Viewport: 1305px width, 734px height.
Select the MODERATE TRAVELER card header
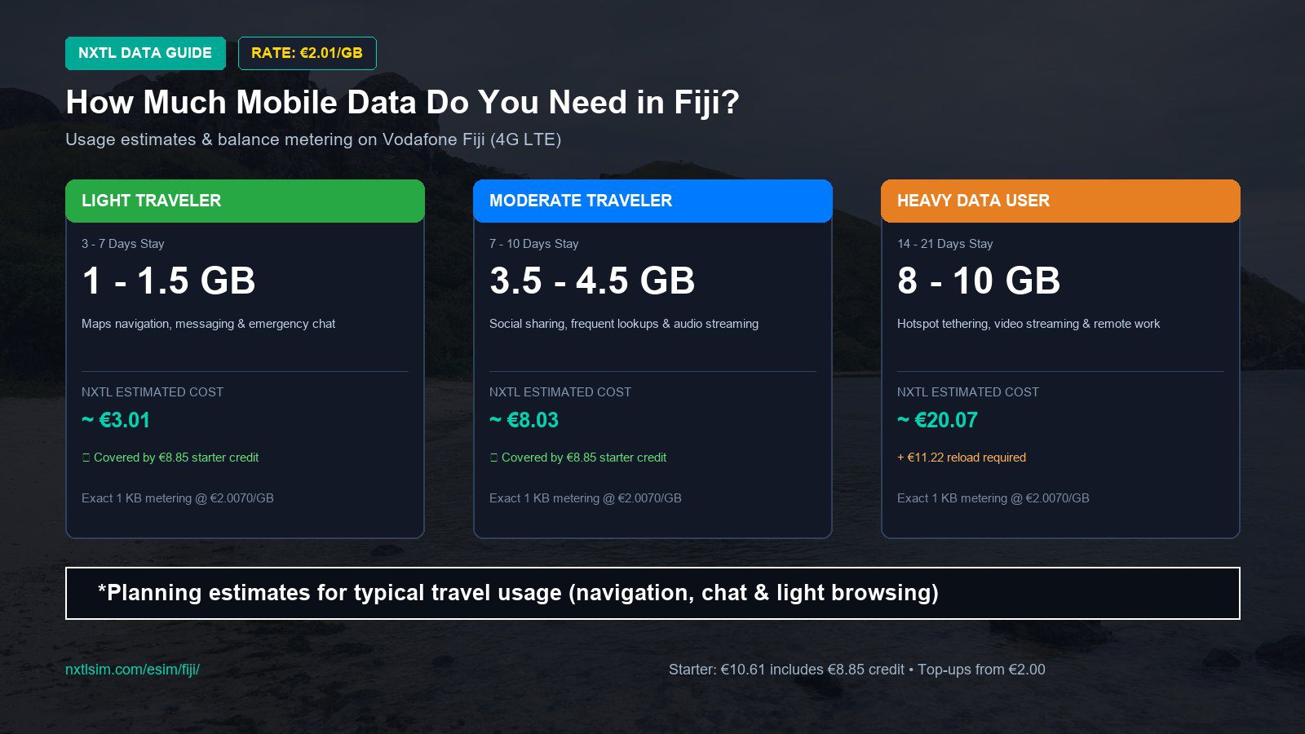pos(652,201)
